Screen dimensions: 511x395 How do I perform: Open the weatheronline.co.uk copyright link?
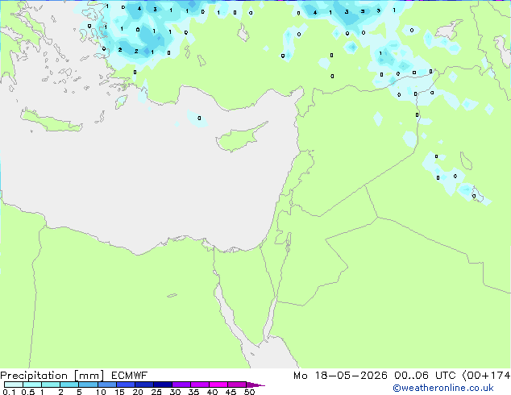[442, 388]
